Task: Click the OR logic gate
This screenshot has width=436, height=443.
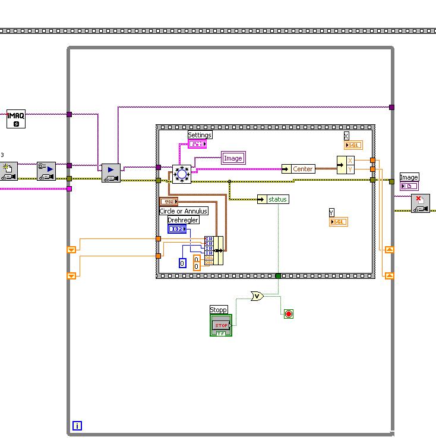Action: (257, 296)
